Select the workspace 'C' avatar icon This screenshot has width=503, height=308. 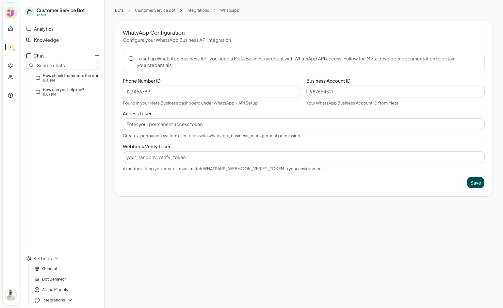(x=11, y=47)
